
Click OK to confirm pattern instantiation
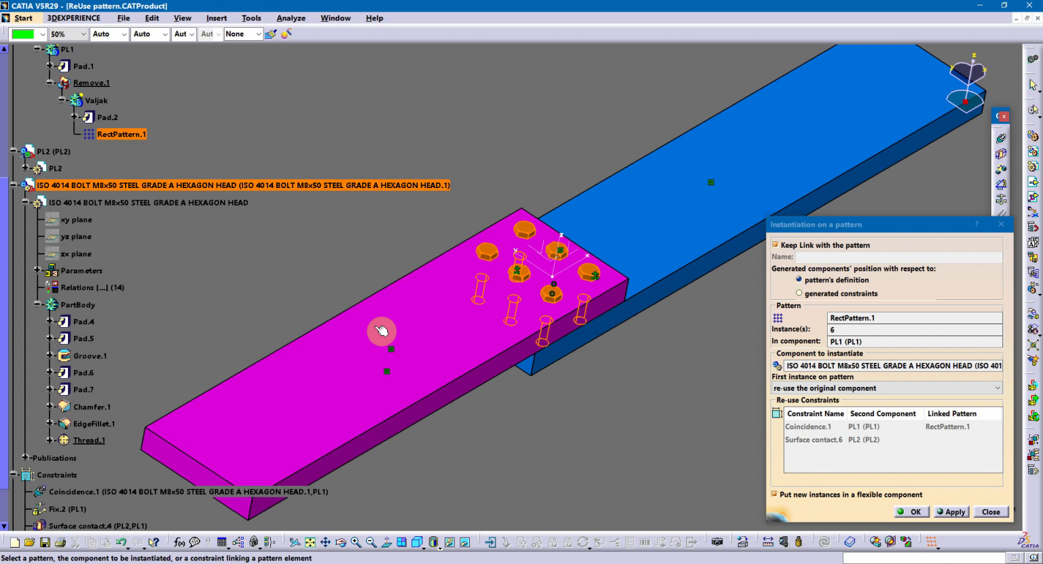[910, 512]
